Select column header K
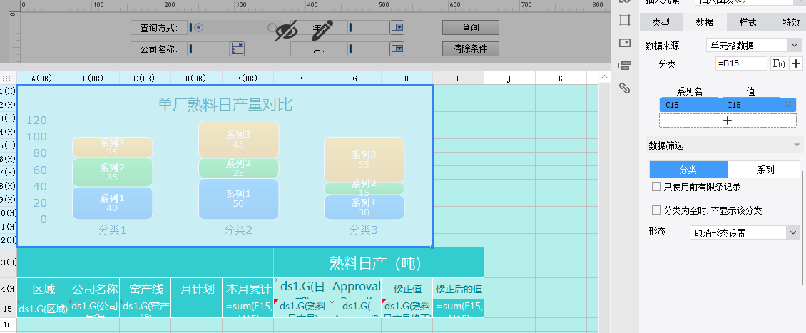 561,78
